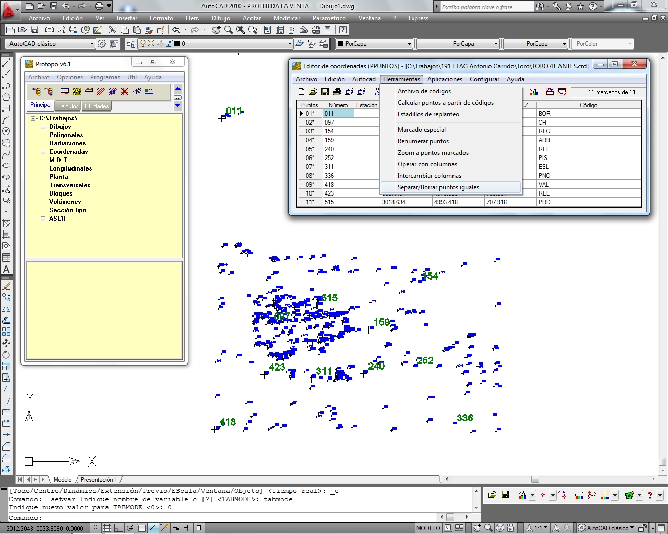This screenshot has height=534, width=668.
Task: Select the Multiline Text 'A' tool
Action: (x=6, y=269)
